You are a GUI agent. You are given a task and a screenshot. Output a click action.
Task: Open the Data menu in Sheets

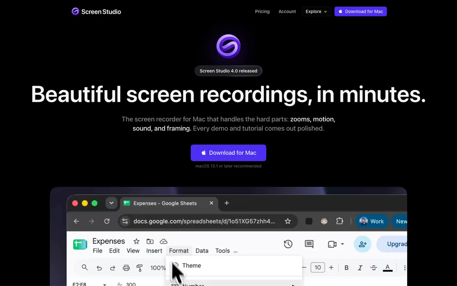click(202, 251)
